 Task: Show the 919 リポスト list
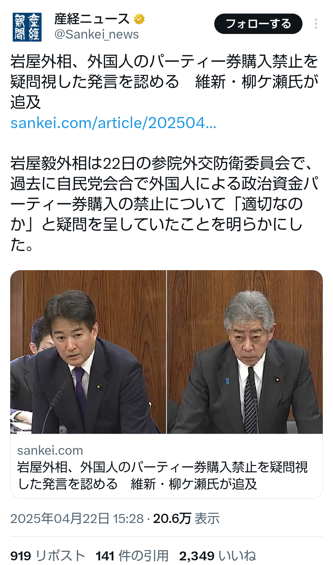pos(48,556)
